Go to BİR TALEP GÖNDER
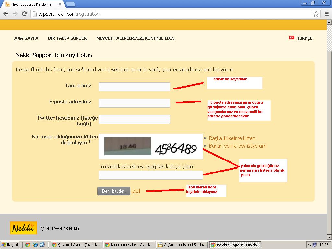332x249 pixels. (x=67, y=38)
